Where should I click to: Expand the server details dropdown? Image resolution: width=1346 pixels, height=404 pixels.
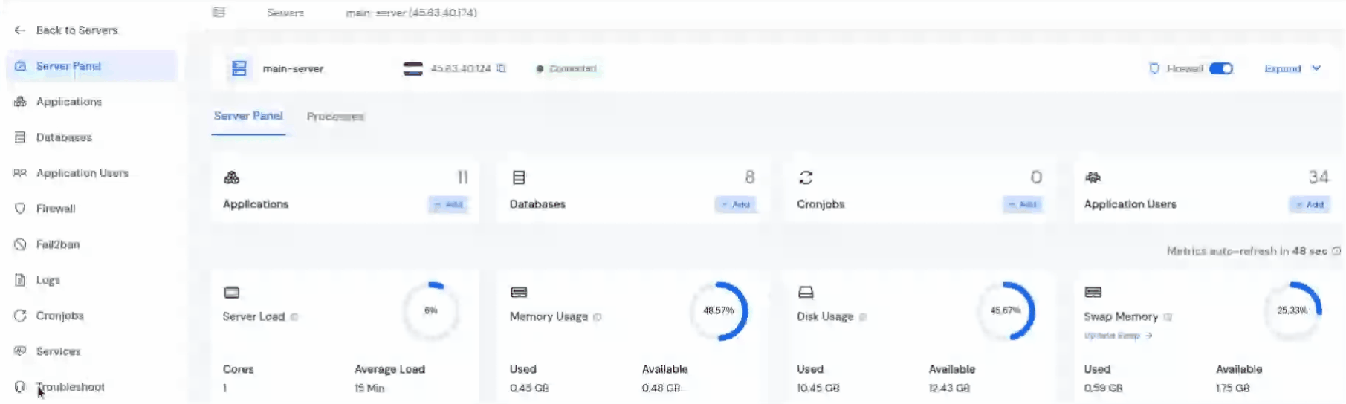click(1292, 68)
